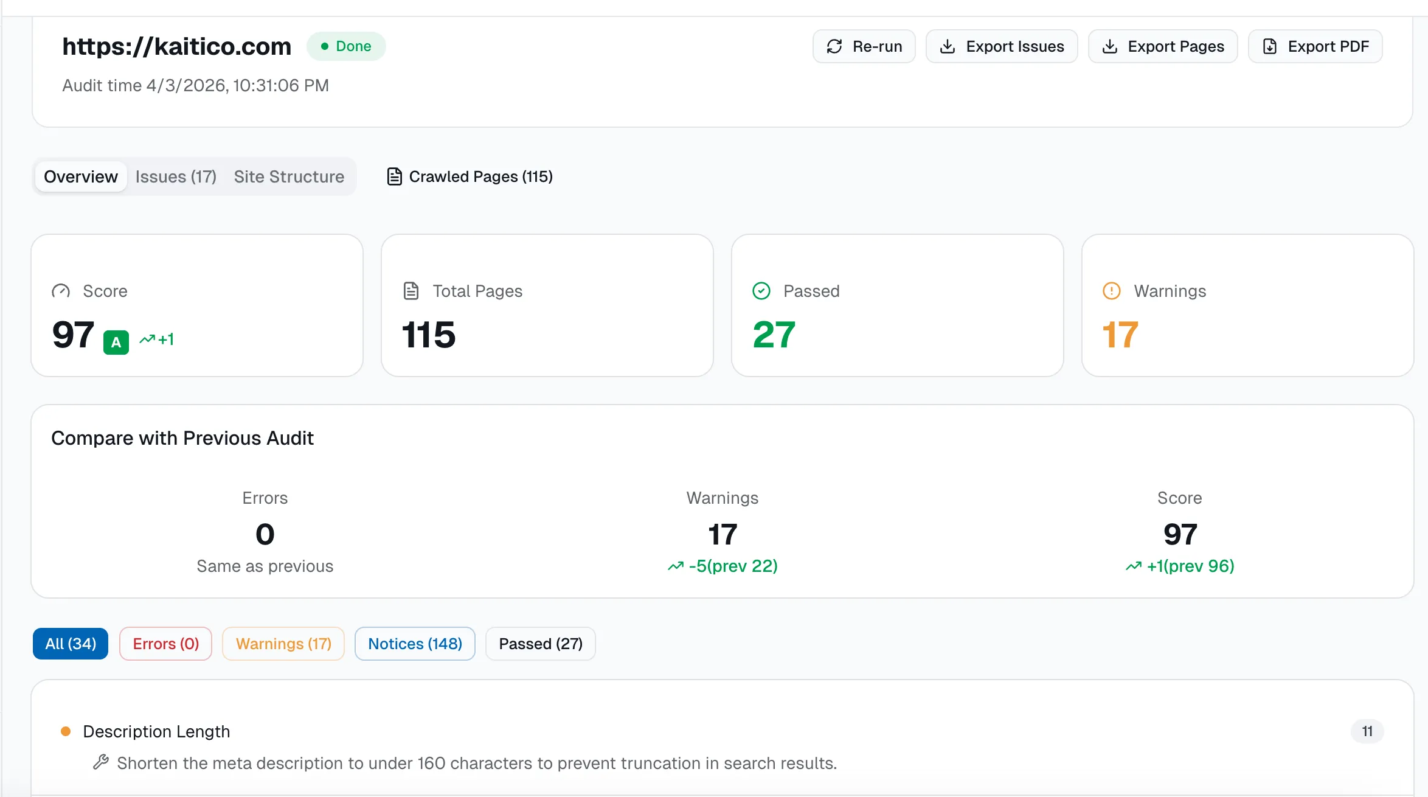Click the Export PDF file icon
1428x797 pixels.
point(1270,46)
